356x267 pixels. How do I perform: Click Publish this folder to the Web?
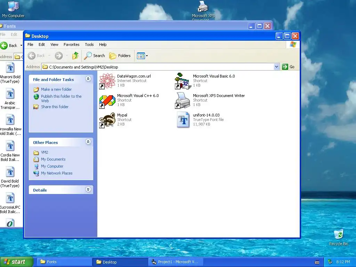(61, 98)
